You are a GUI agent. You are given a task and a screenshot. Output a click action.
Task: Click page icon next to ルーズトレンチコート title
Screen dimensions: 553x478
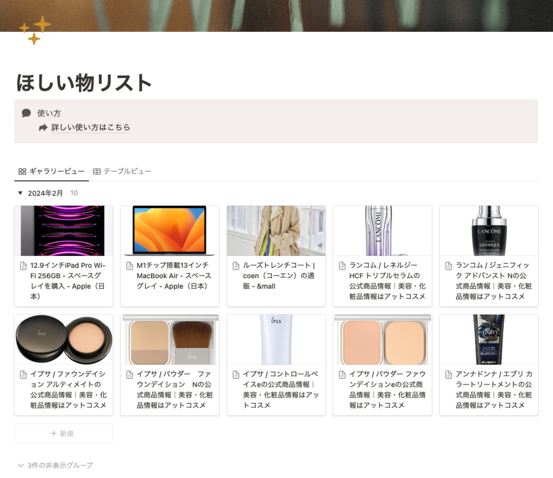pos(236,266)
